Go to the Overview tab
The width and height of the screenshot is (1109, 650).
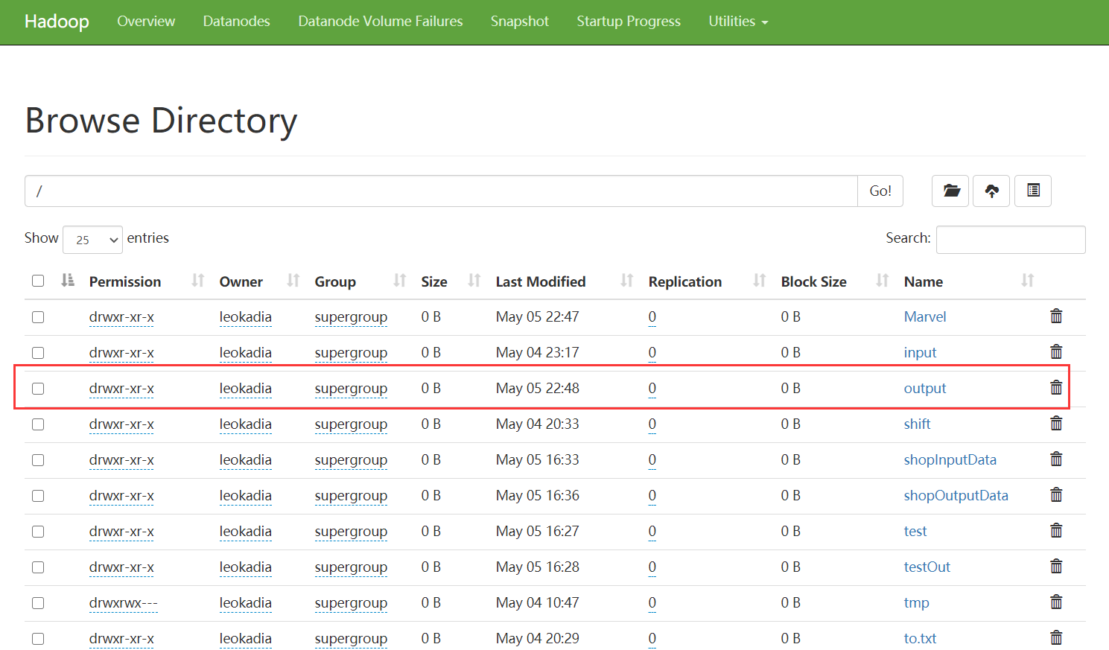146,22
